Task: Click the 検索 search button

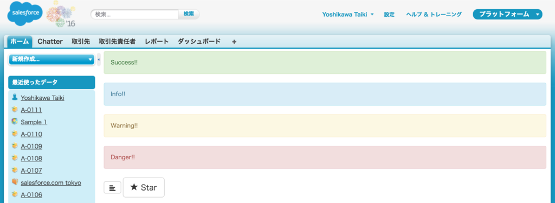Action: [x=189, y=14]
